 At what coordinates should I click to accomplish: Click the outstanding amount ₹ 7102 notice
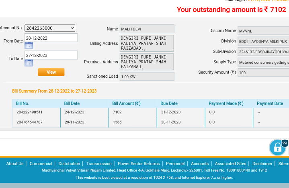[x=231, y=10]
